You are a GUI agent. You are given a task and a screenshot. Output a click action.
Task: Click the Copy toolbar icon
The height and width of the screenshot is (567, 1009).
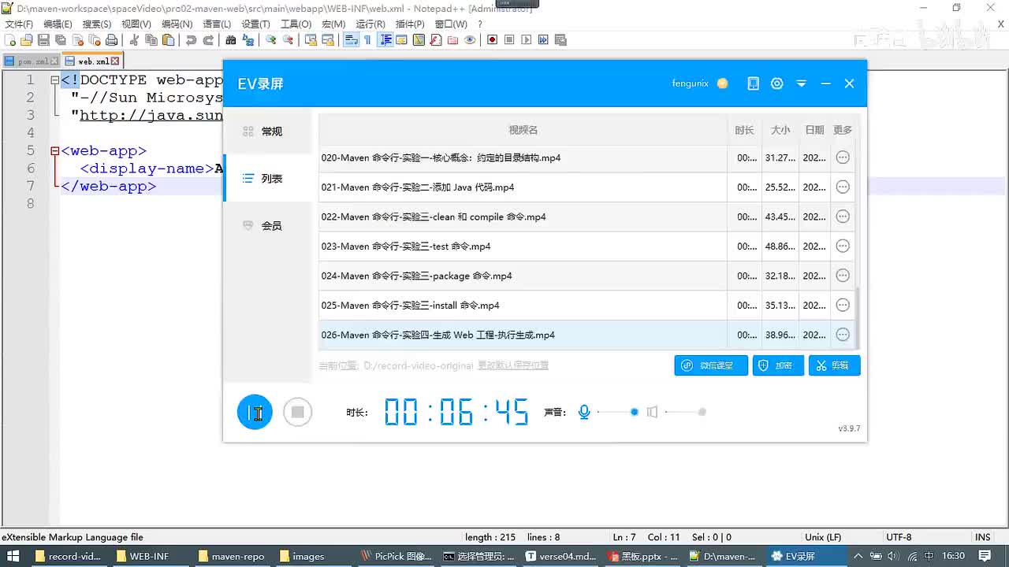click(x=151, y=40)
